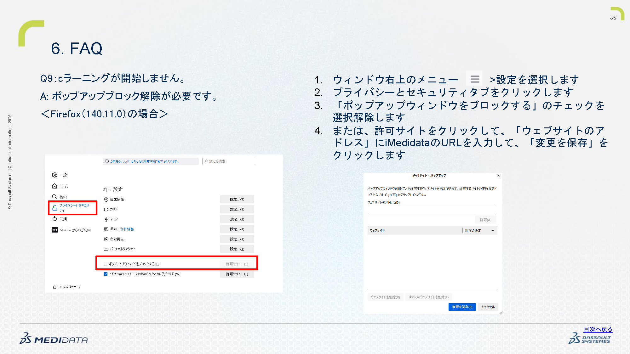Click 変更を保存(S) button
This screenshot has width=630, height=354.
pos(462,307)
